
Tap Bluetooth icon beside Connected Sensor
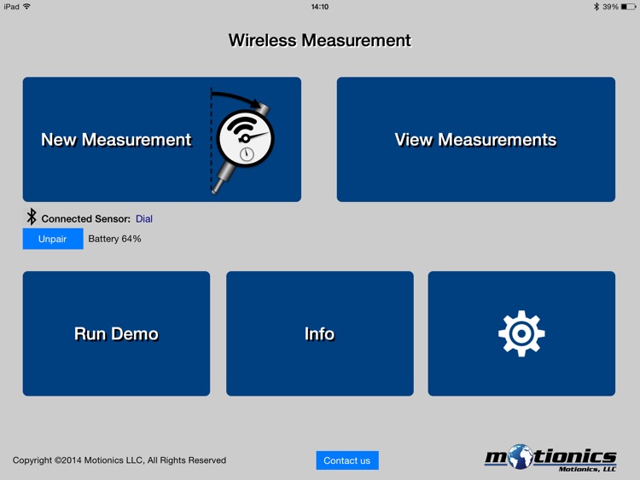(x=32, y=217)
